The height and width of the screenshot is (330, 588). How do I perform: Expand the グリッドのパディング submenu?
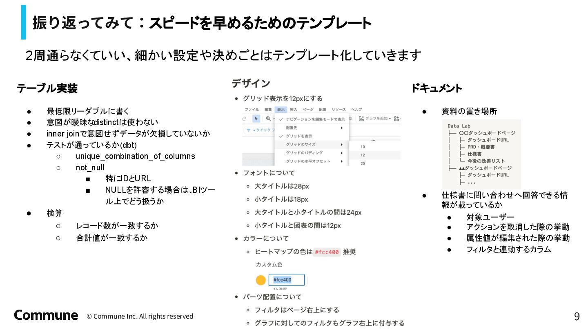(x=312, y=153)
